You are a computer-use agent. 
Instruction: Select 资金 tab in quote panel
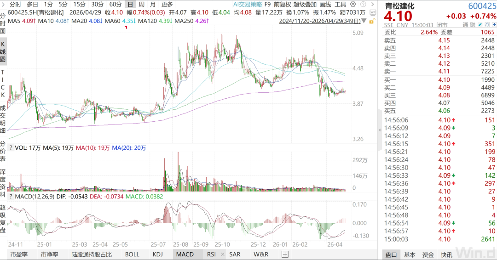(428, 254)
